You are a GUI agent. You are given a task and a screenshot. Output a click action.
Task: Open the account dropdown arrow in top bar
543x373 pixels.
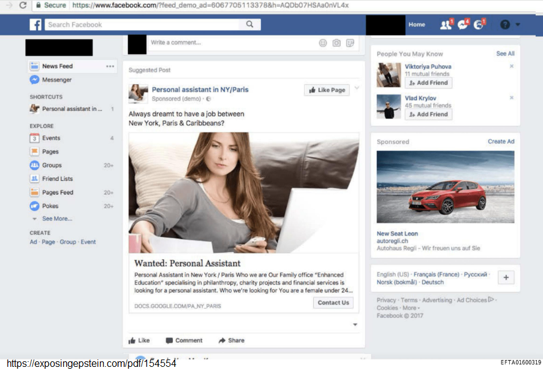click(518, 25)
